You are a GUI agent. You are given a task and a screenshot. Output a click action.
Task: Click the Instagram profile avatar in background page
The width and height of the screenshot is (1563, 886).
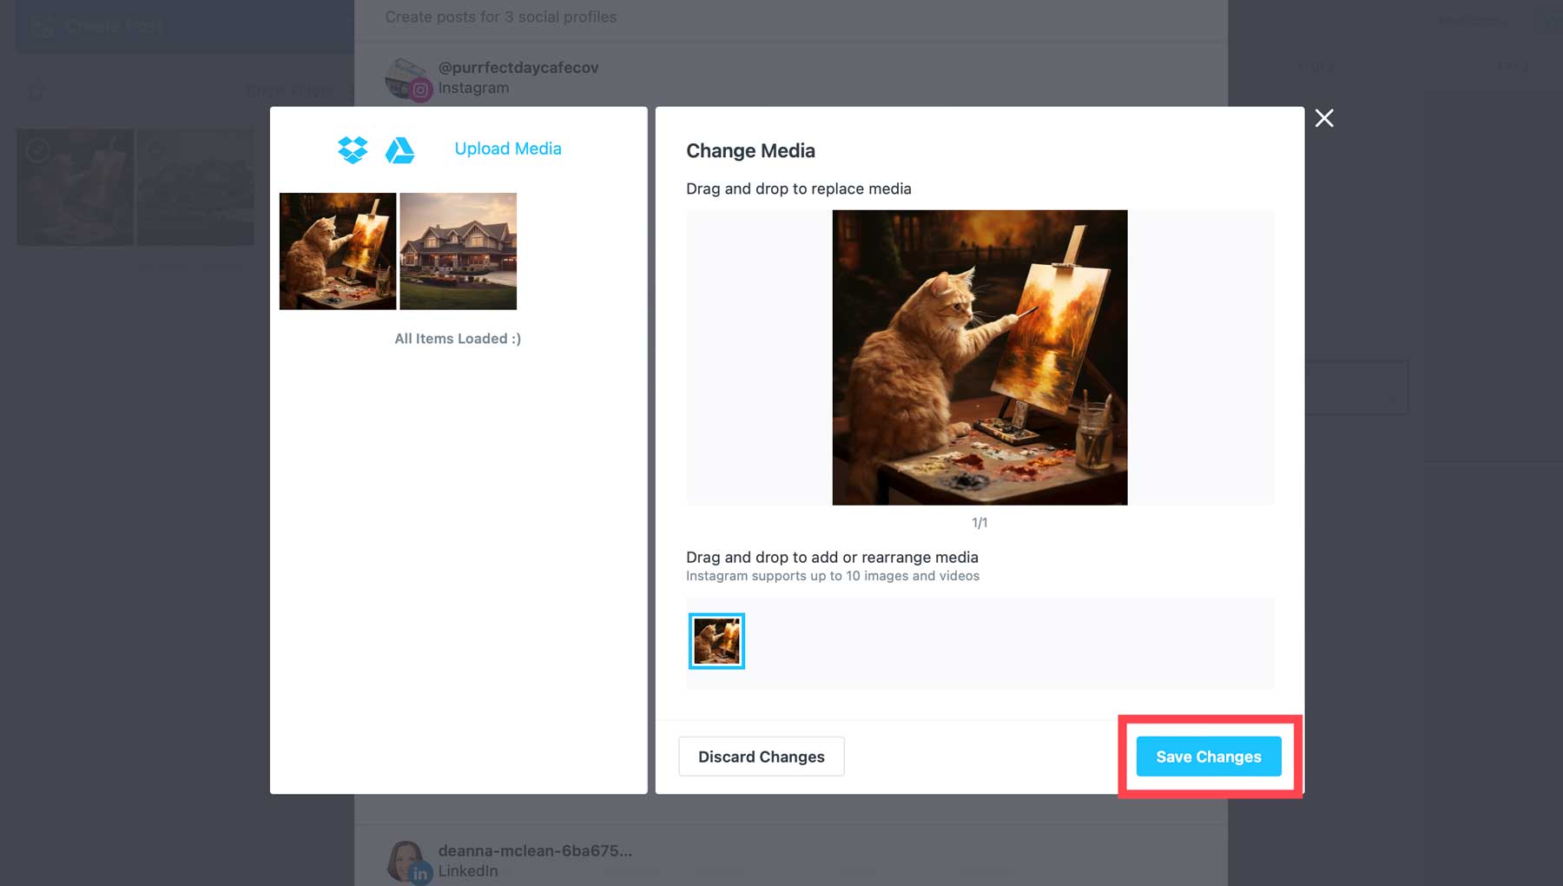click(x=407, y=80)
